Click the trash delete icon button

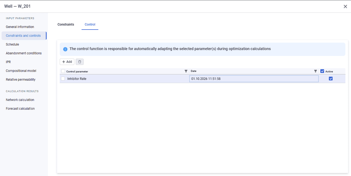80,62
